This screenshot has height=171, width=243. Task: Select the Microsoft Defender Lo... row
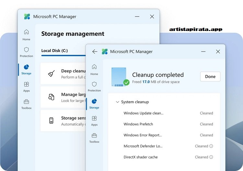tap(168, 146)
